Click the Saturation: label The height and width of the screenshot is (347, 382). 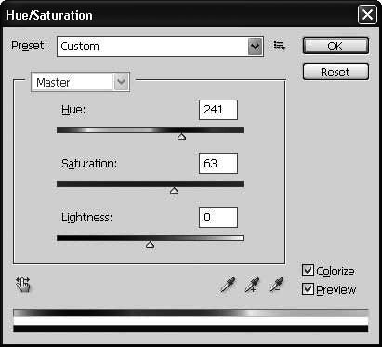tap(89, 164)
